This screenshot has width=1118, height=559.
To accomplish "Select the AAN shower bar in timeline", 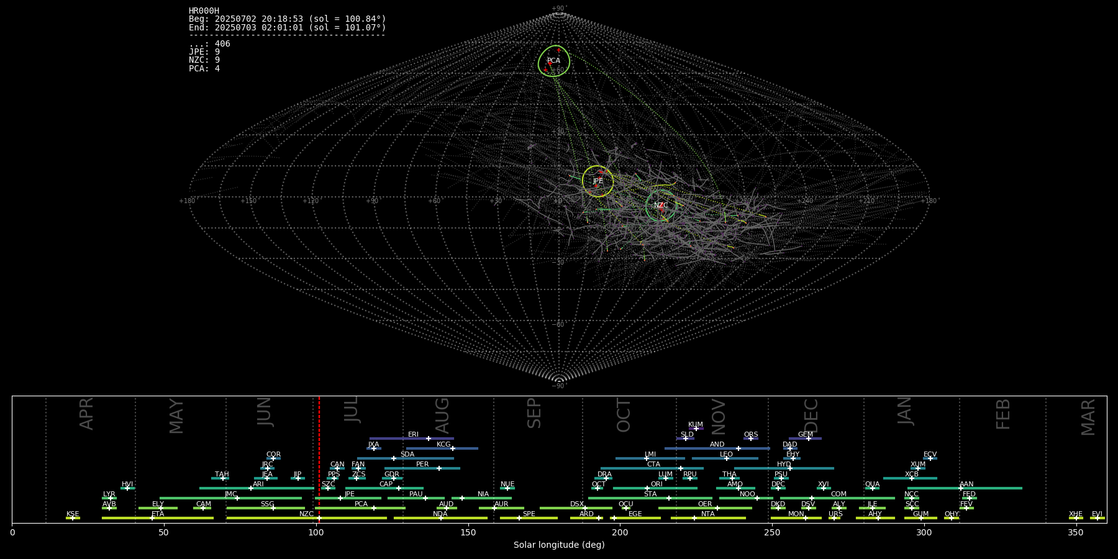I will [963, 488].
